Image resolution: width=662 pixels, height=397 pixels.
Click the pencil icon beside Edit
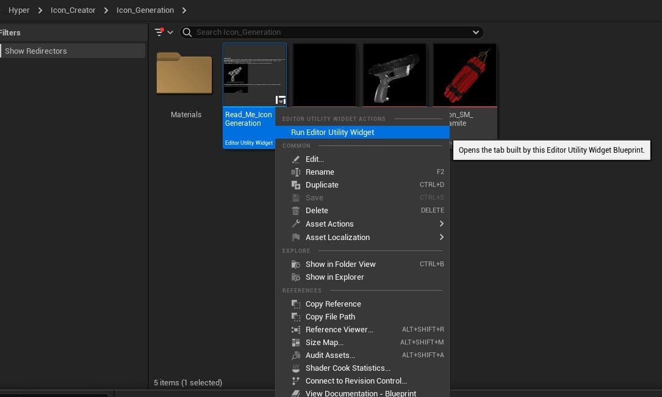pos(296,159)
